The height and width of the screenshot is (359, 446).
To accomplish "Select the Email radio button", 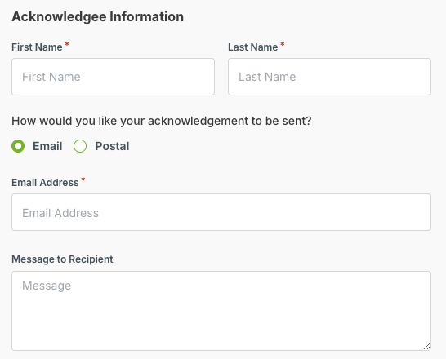I will pos(18,146).
